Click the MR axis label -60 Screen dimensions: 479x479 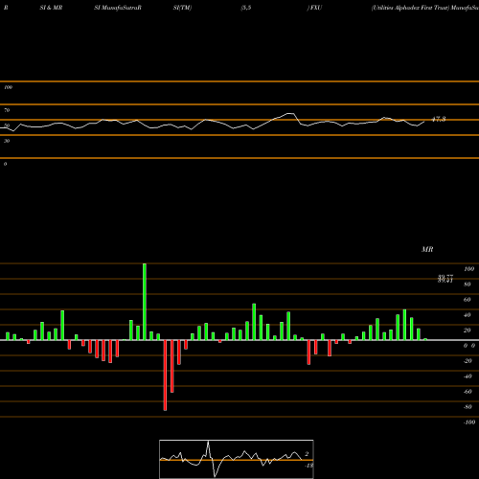pos(468,392)
